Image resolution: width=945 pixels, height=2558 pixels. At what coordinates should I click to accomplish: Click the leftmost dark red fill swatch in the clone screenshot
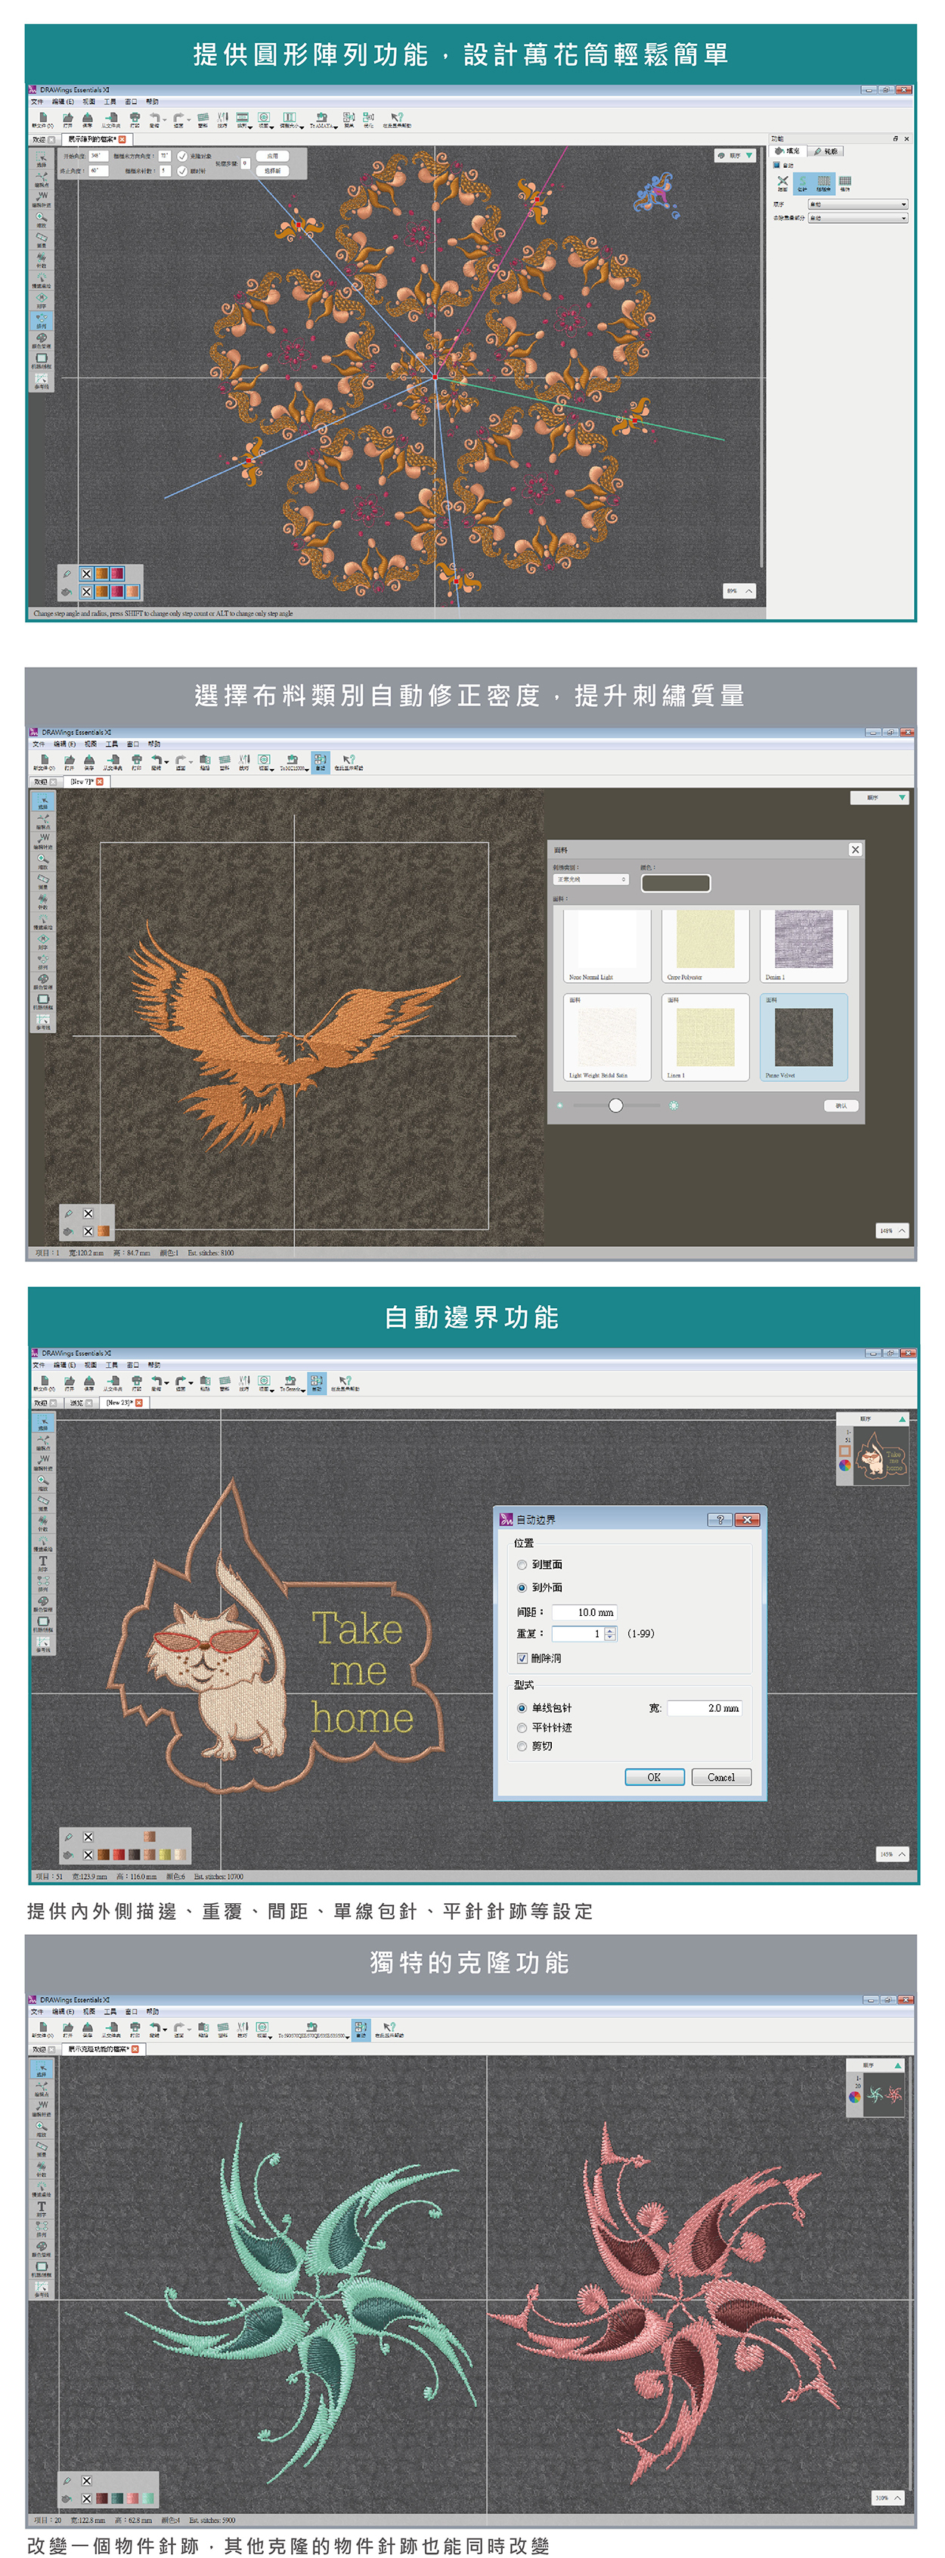pos(101,2498)
